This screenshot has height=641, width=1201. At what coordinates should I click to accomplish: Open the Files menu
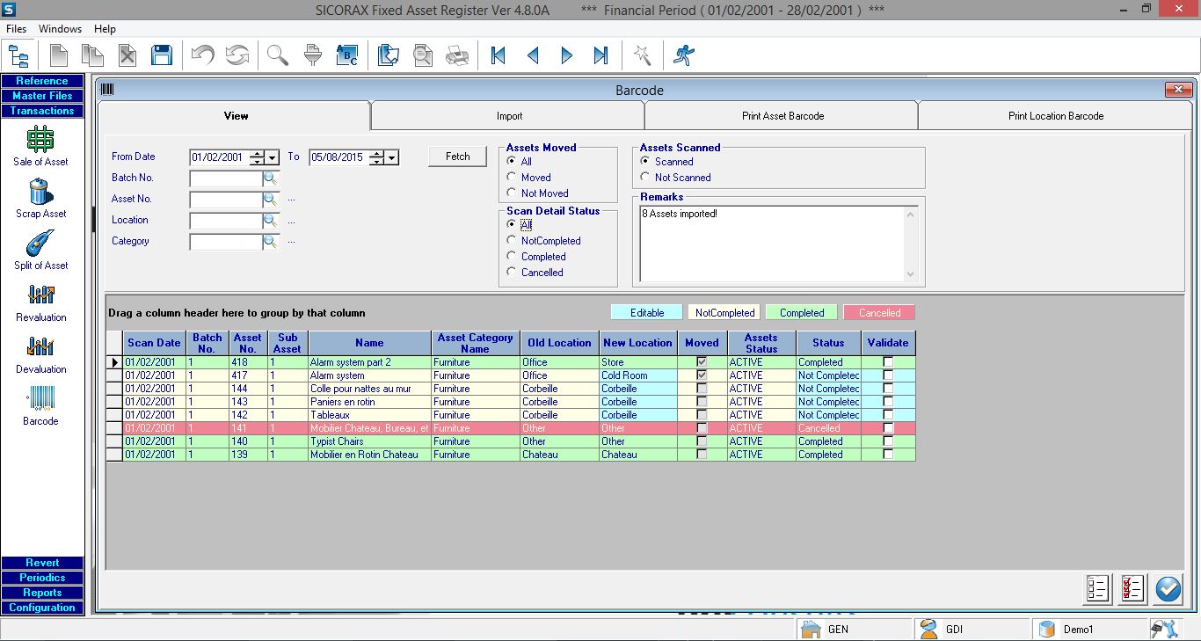pyautogui.click(x=16, y=29)
